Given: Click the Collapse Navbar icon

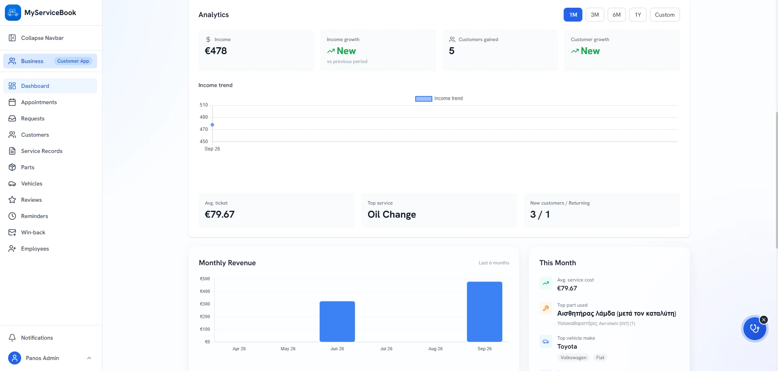Looking at the screenshot, I should click(x=12, y=38).
